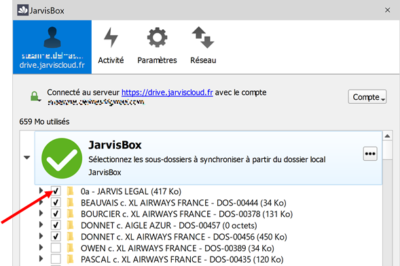Open the Activité lightning bolt icon
Screen dimensions: 400x266
(111, 37)
